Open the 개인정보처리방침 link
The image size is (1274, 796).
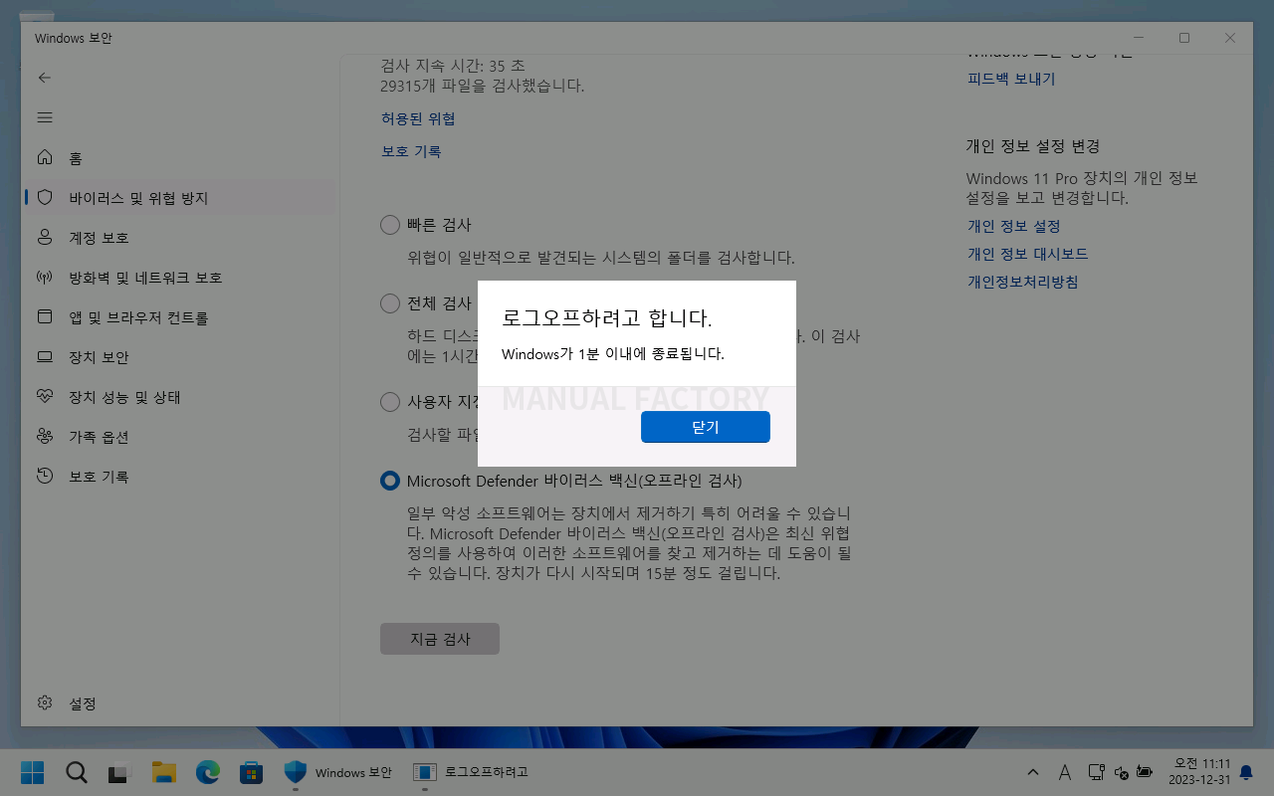(1022, 282)
